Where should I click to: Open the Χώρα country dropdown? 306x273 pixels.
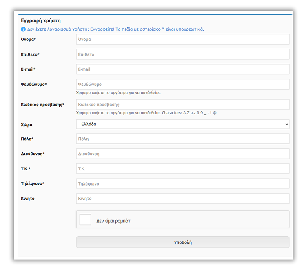182,124
